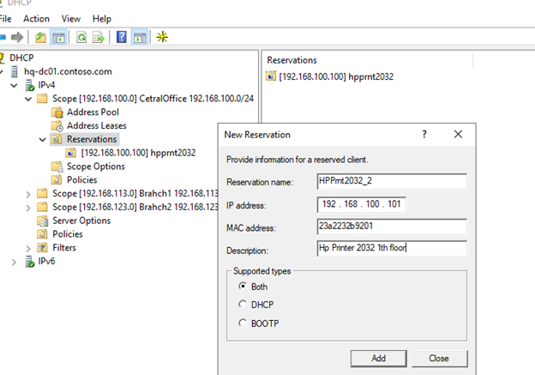Image resolution: width=535 pixels, height=375 pixels.
Task: Click the Refresh toolbar icon
Action: [81, 37]
